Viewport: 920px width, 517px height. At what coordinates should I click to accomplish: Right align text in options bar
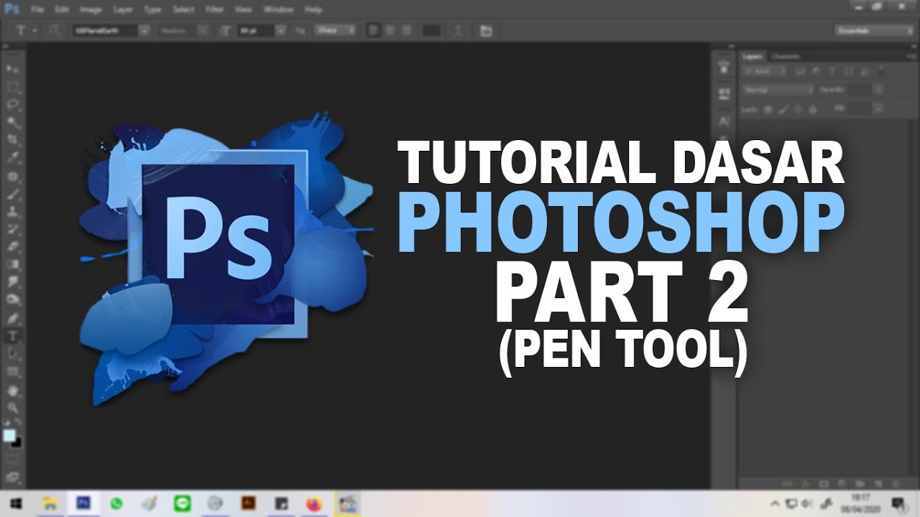coord(407,31)
